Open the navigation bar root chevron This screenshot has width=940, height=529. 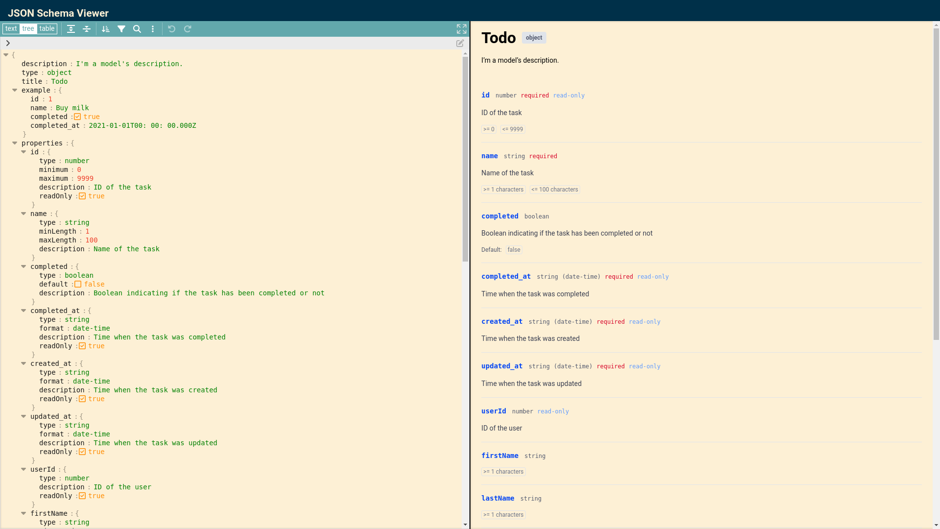click(8, 43)
